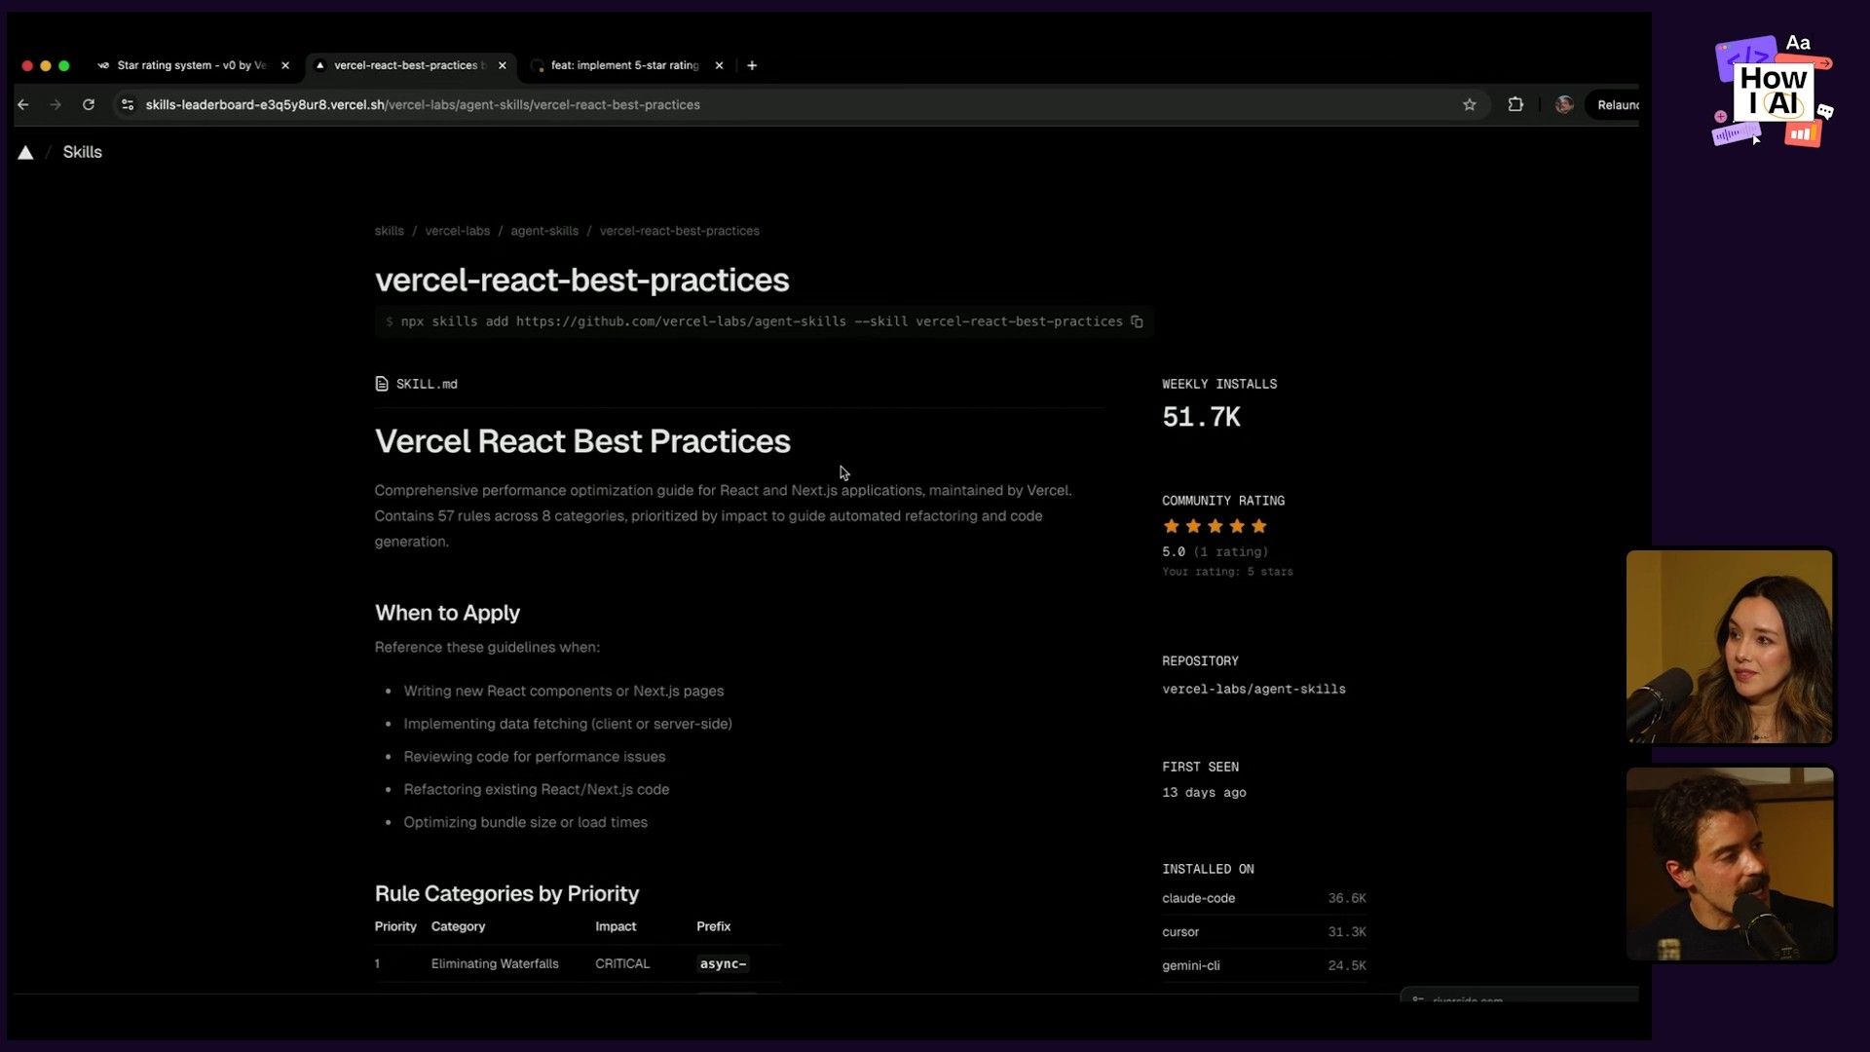Click the '13 days ago' first seen text

[1204, 793]
